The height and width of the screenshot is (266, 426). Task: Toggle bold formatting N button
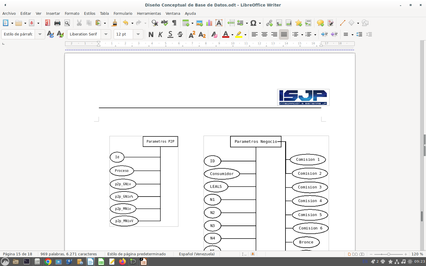pyautogui.click(x=151, y=34)
